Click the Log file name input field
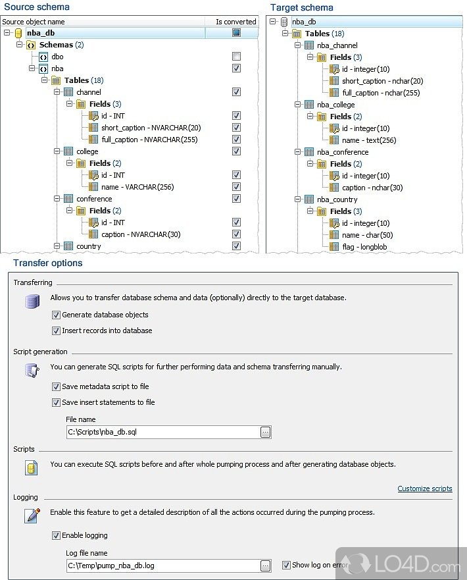 click(x=158, y=566)
